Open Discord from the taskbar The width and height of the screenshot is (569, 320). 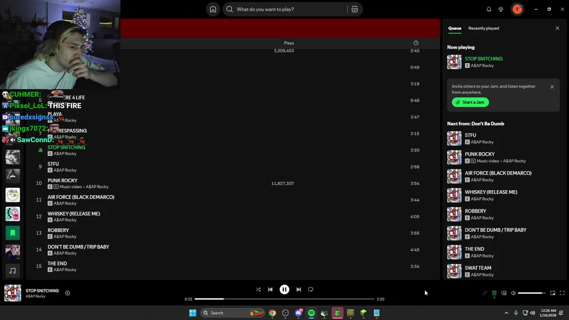tap(298, 313)
